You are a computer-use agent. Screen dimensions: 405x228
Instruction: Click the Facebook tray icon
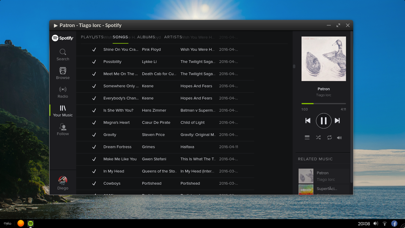point(394,224)
